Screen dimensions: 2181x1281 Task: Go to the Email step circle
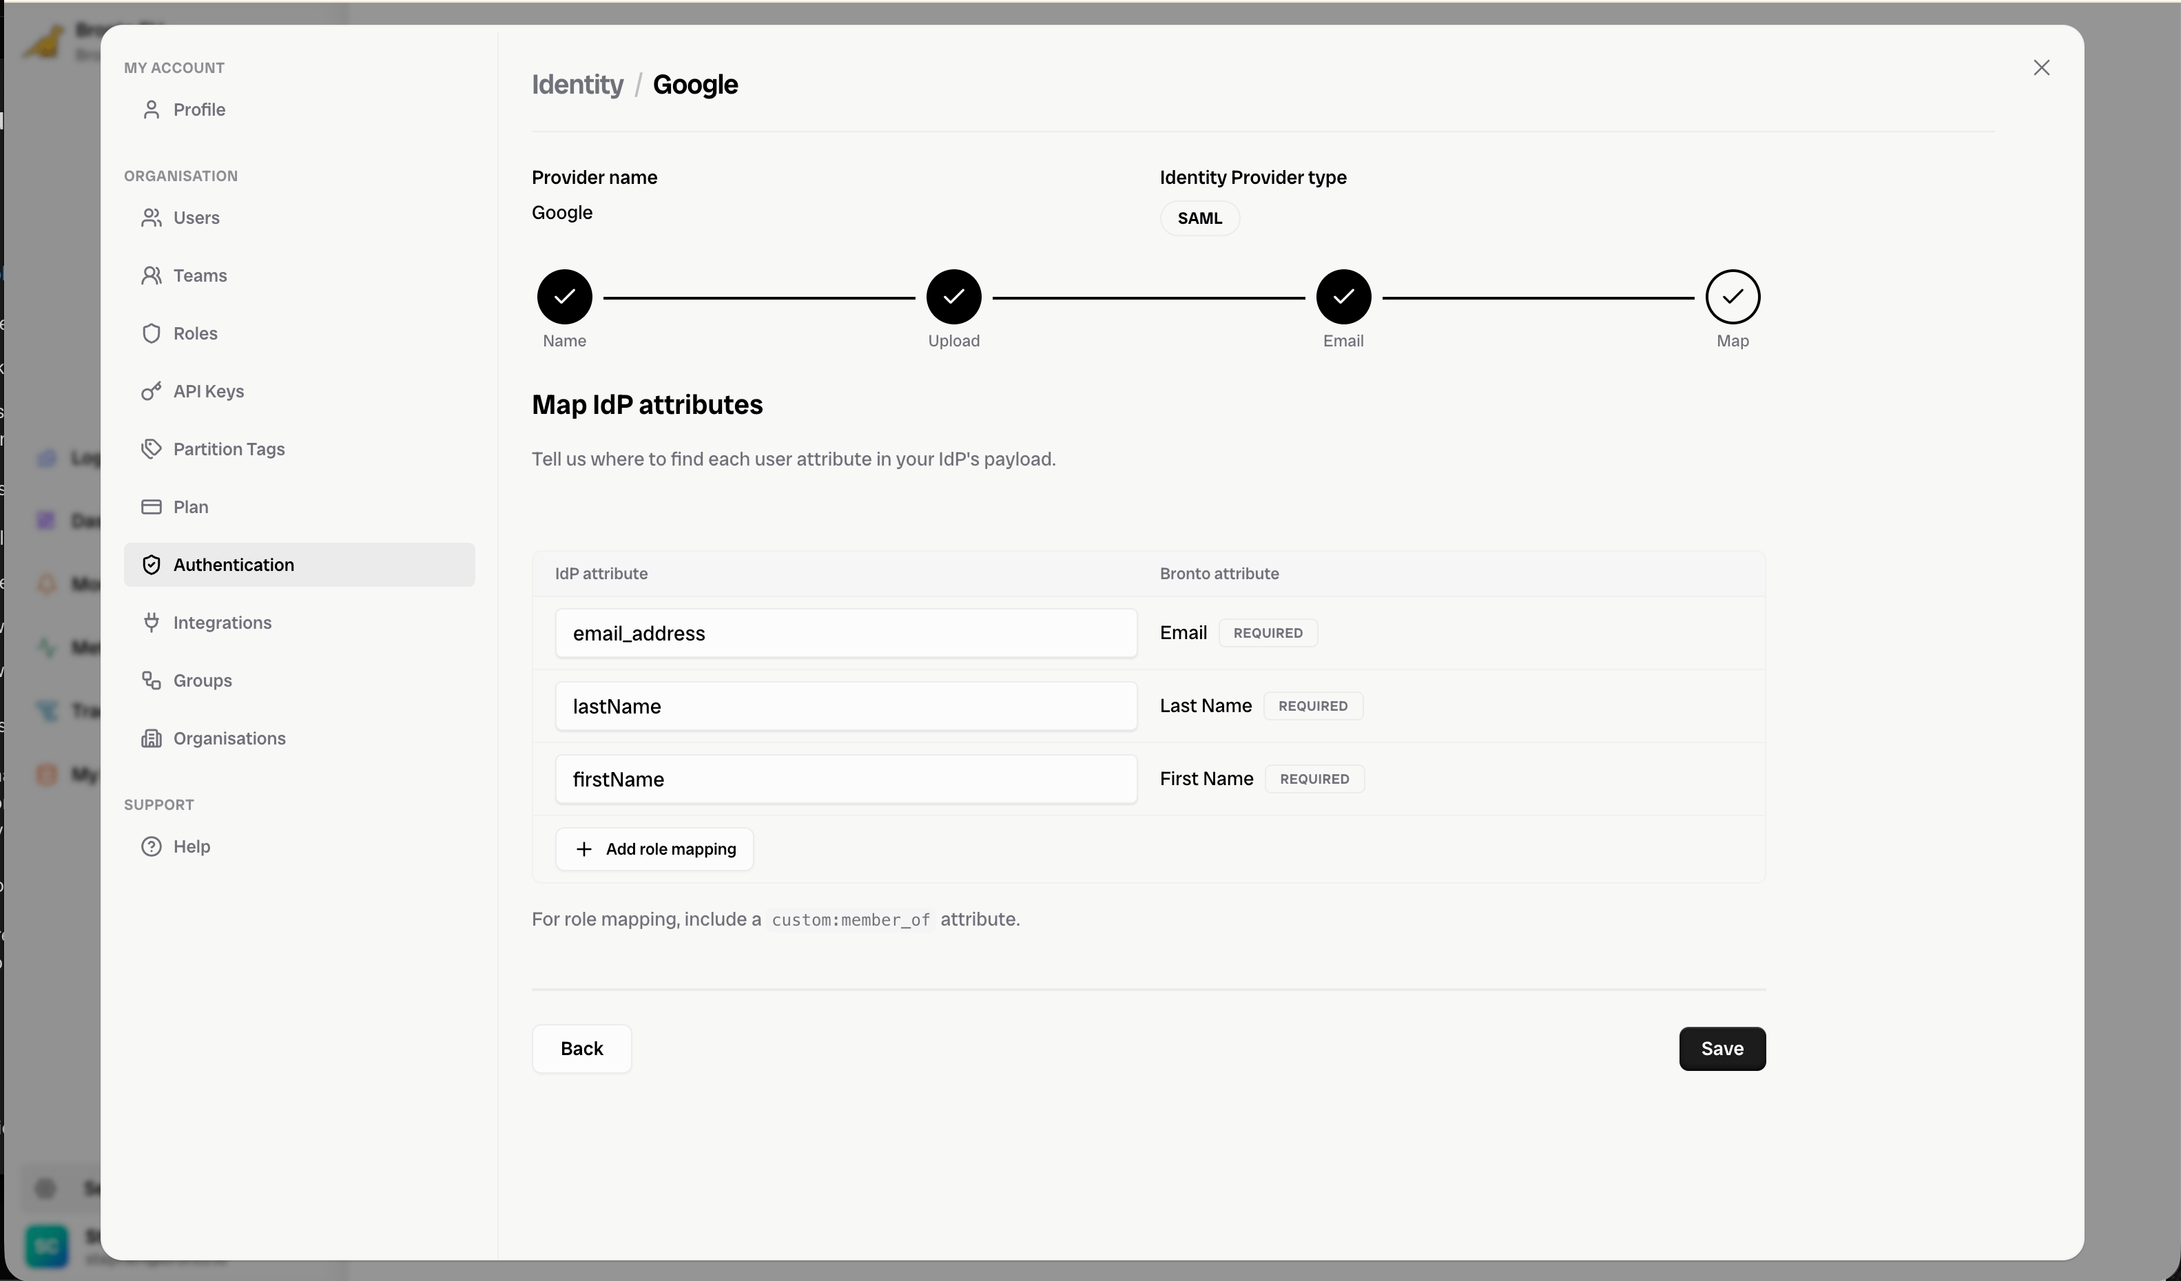[x=1343, y=297]
